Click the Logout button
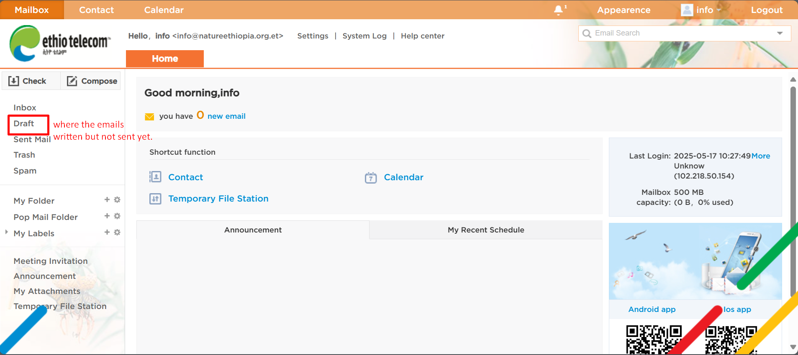 (x=766, y=10)
